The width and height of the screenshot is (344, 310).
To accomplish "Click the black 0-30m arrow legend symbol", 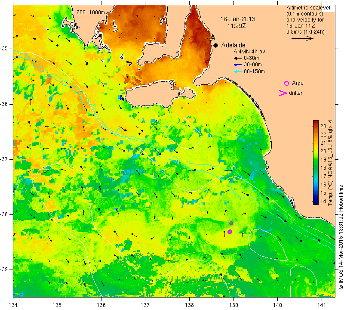I will click(x=238, y=58).
